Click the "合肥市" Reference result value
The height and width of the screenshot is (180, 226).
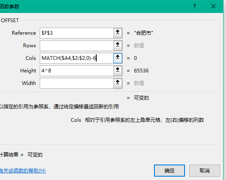click(144, 33)
